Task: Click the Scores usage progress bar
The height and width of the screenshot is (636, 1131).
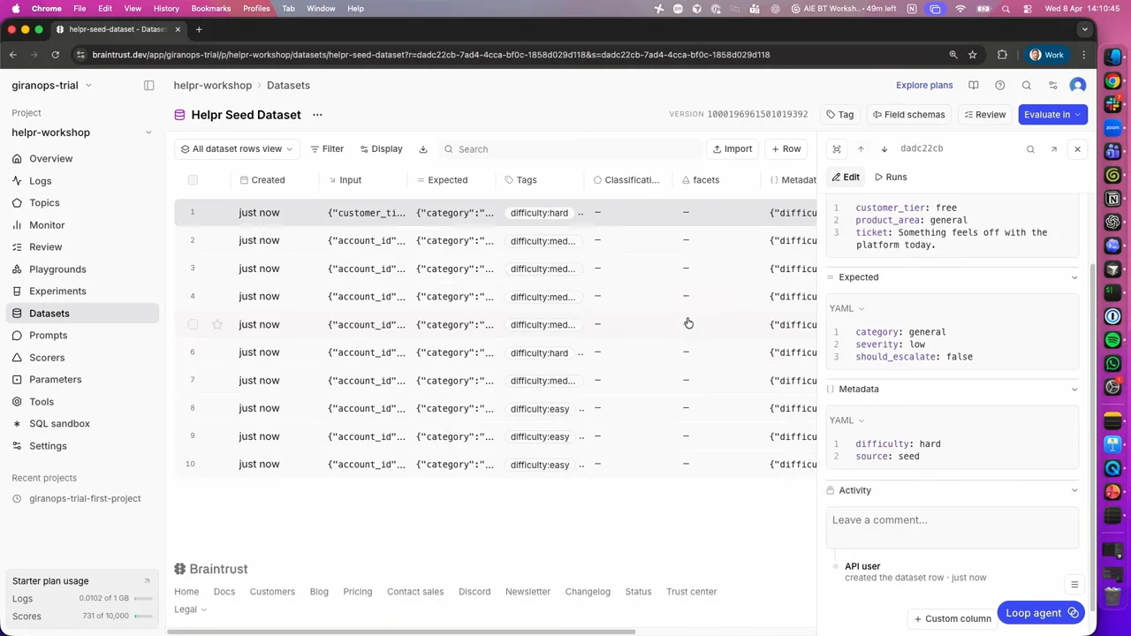Action: [143, 617]
